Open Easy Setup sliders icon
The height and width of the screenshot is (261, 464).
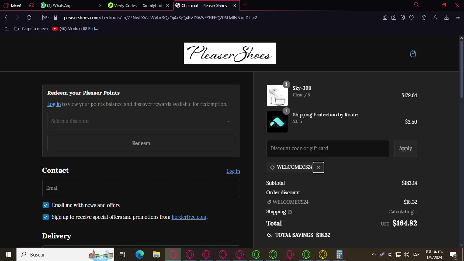[x=458, y=18]
